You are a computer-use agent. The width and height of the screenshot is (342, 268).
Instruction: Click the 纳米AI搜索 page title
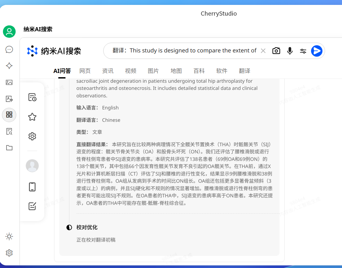click(x=38, y=29)
